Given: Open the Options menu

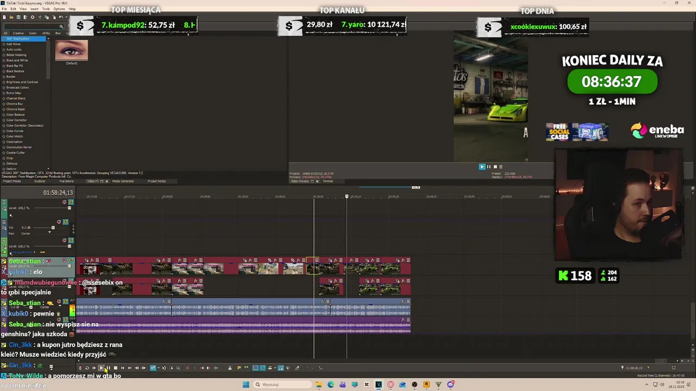Looking at the screenshot, I should [59, 9].
